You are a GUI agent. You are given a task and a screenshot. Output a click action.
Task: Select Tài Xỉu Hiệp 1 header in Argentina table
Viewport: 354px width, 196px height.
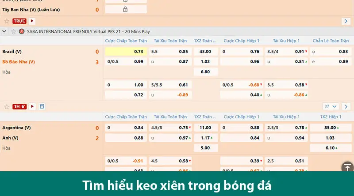coord(286,117)
